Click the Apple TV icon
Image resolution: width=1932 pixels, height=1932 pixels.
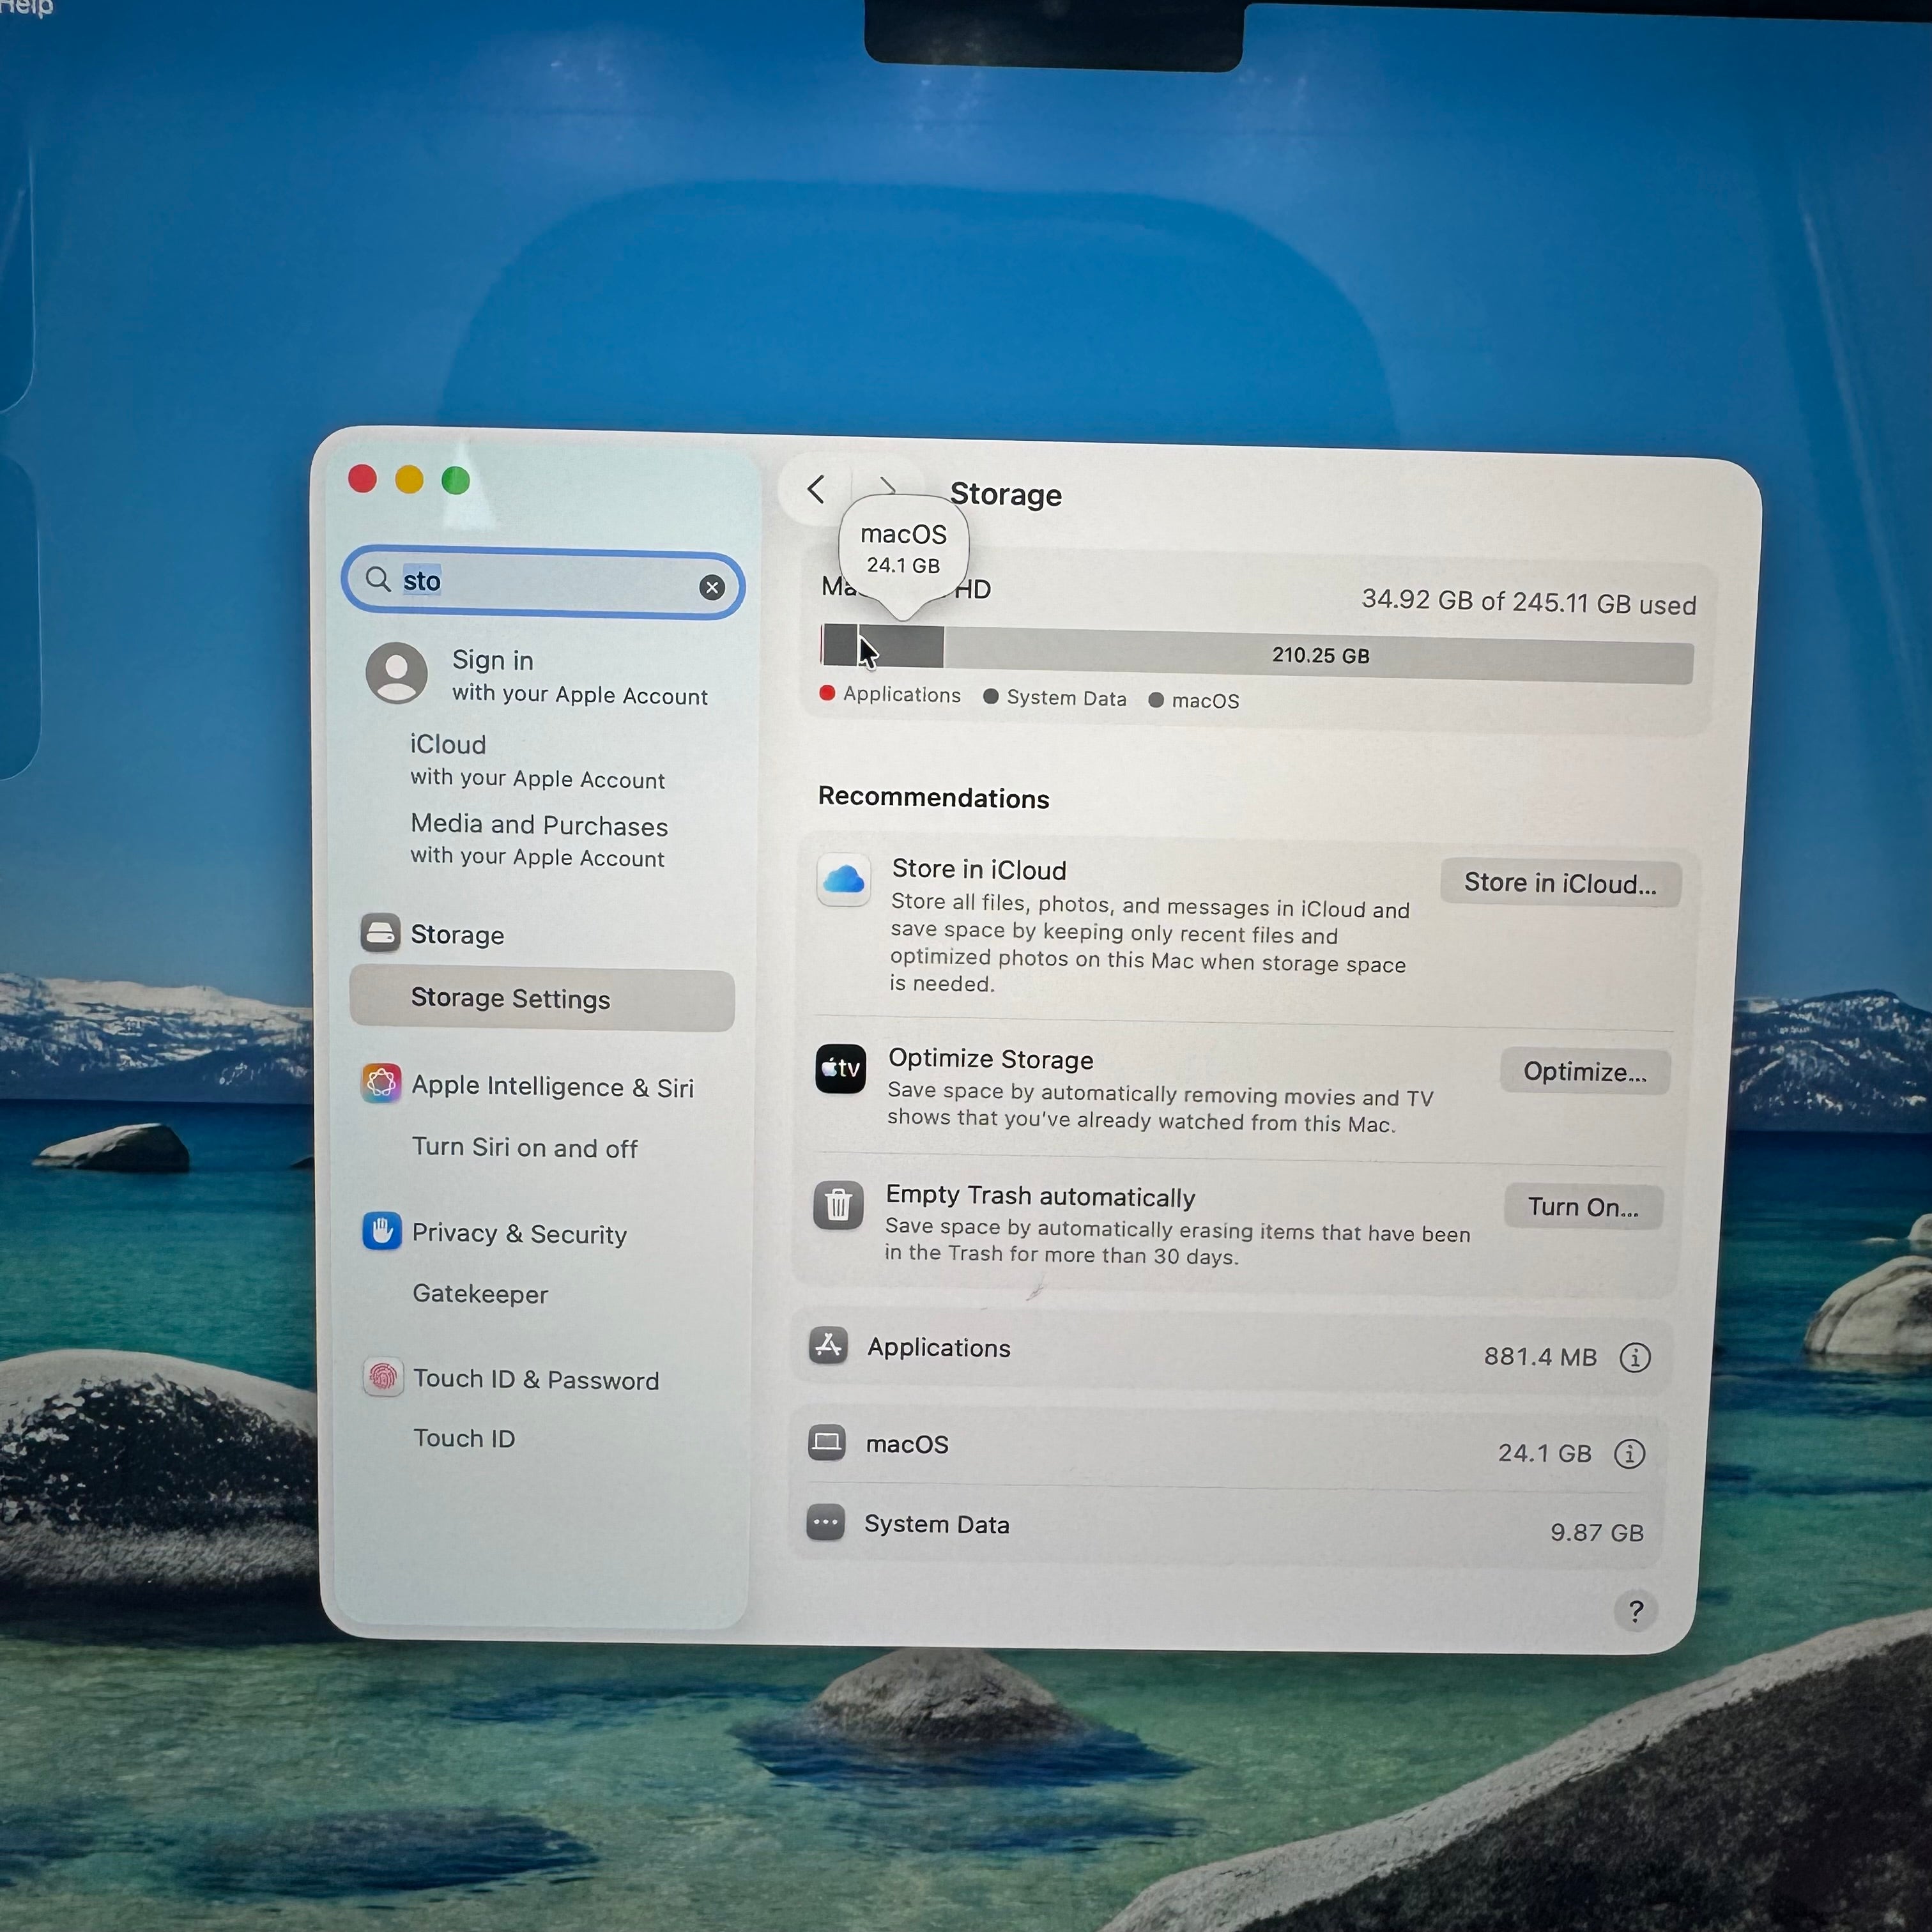coord(841,1069)
